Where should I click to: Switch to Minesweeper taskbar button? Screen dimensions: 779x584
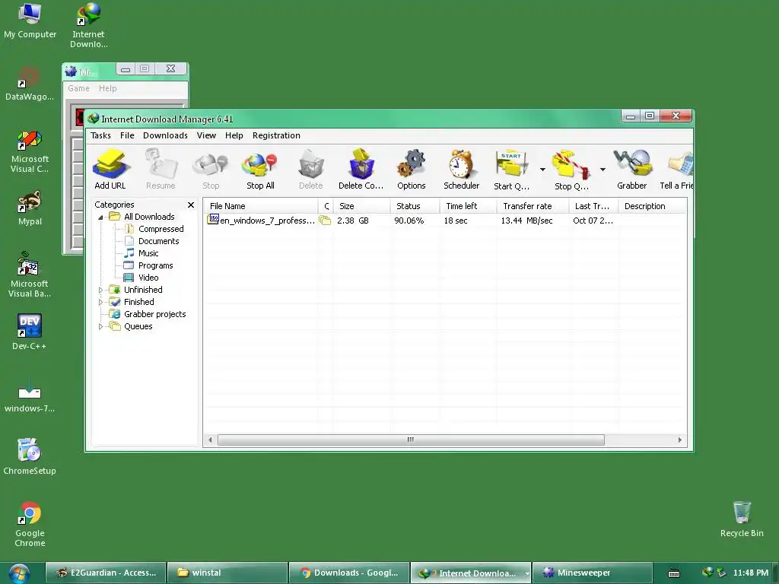pos(592,573)
